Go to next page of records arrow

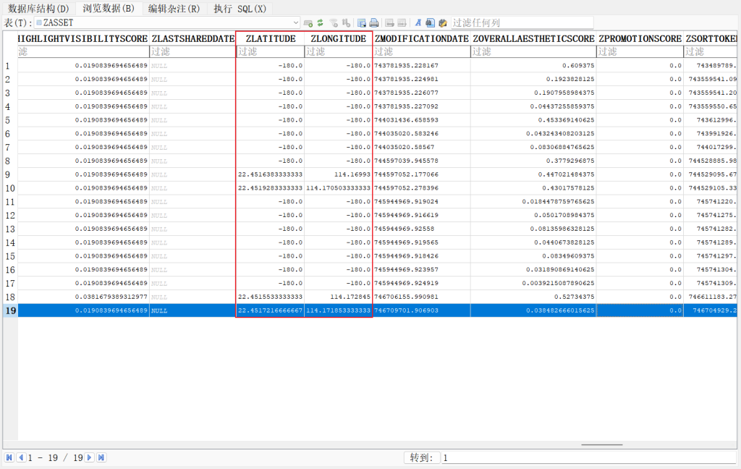(x=90, y=457)
